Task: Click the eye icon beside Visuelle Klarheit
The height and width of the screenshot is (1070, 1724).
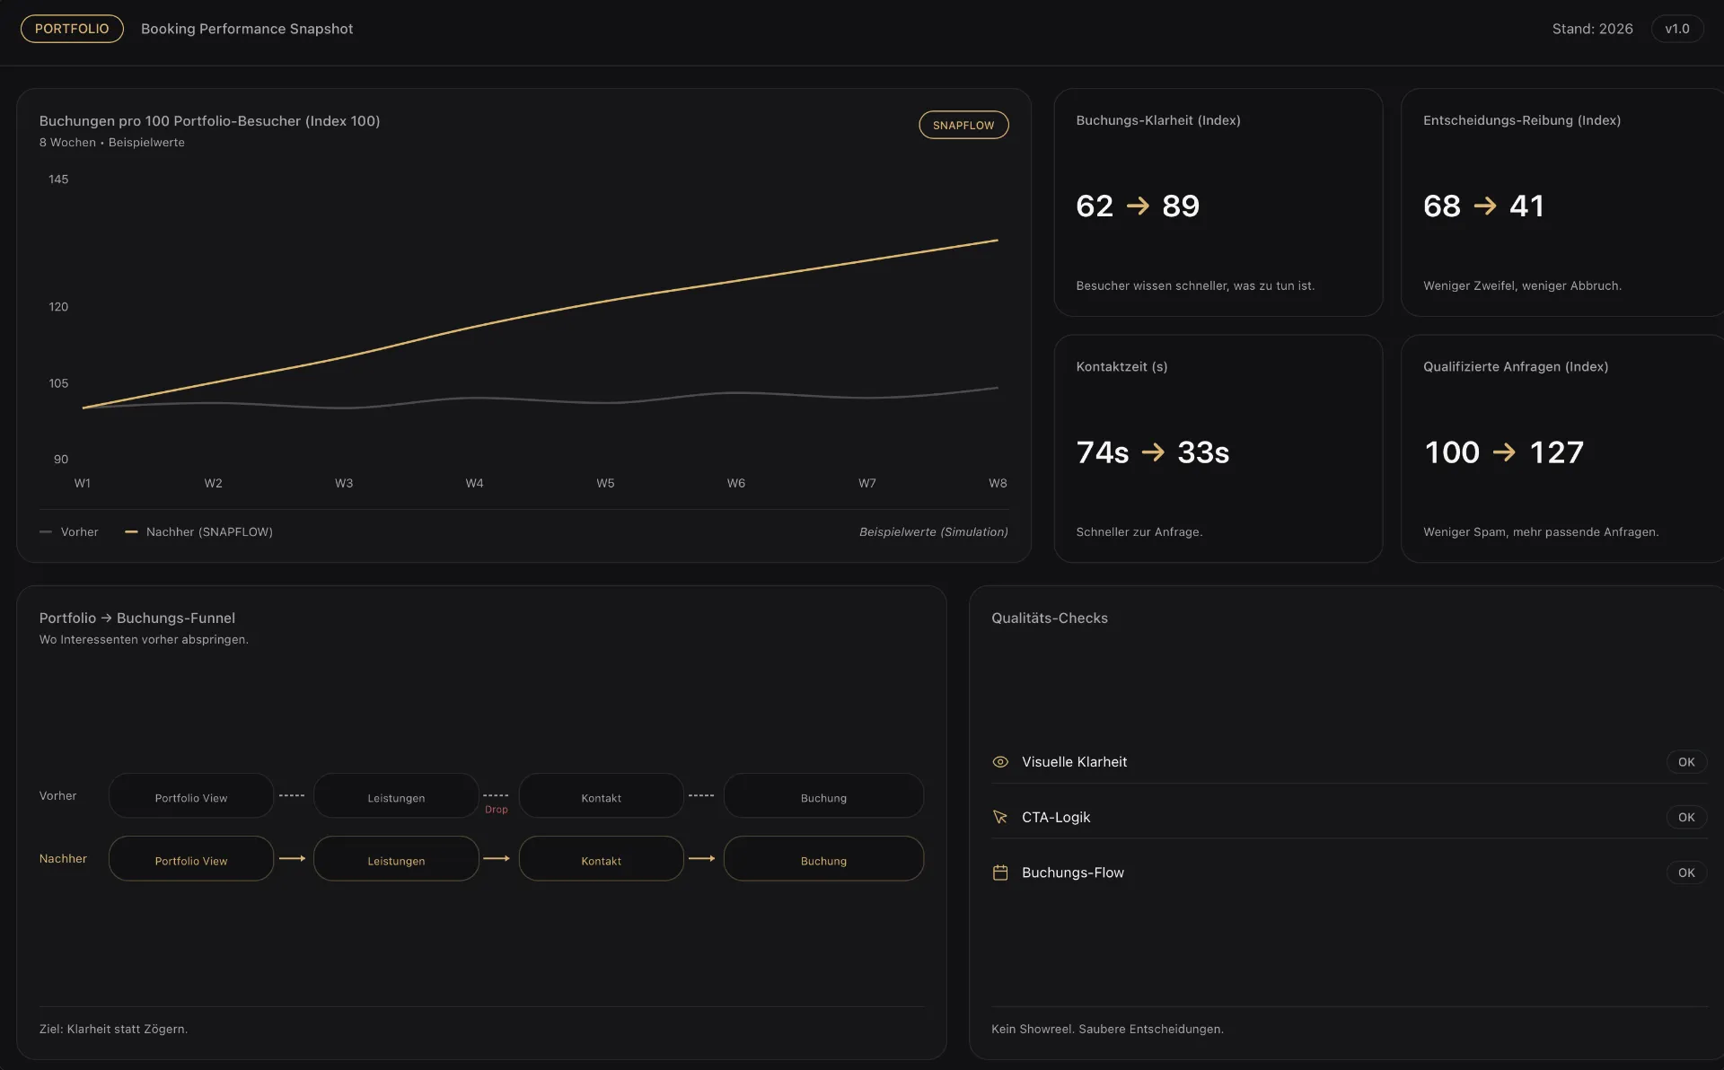Action: click(x=1000, y=762)
